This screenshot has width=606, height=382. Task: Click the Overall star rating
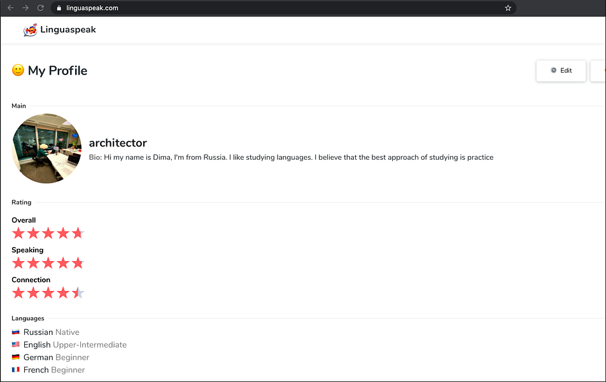(x=48, y=233)
